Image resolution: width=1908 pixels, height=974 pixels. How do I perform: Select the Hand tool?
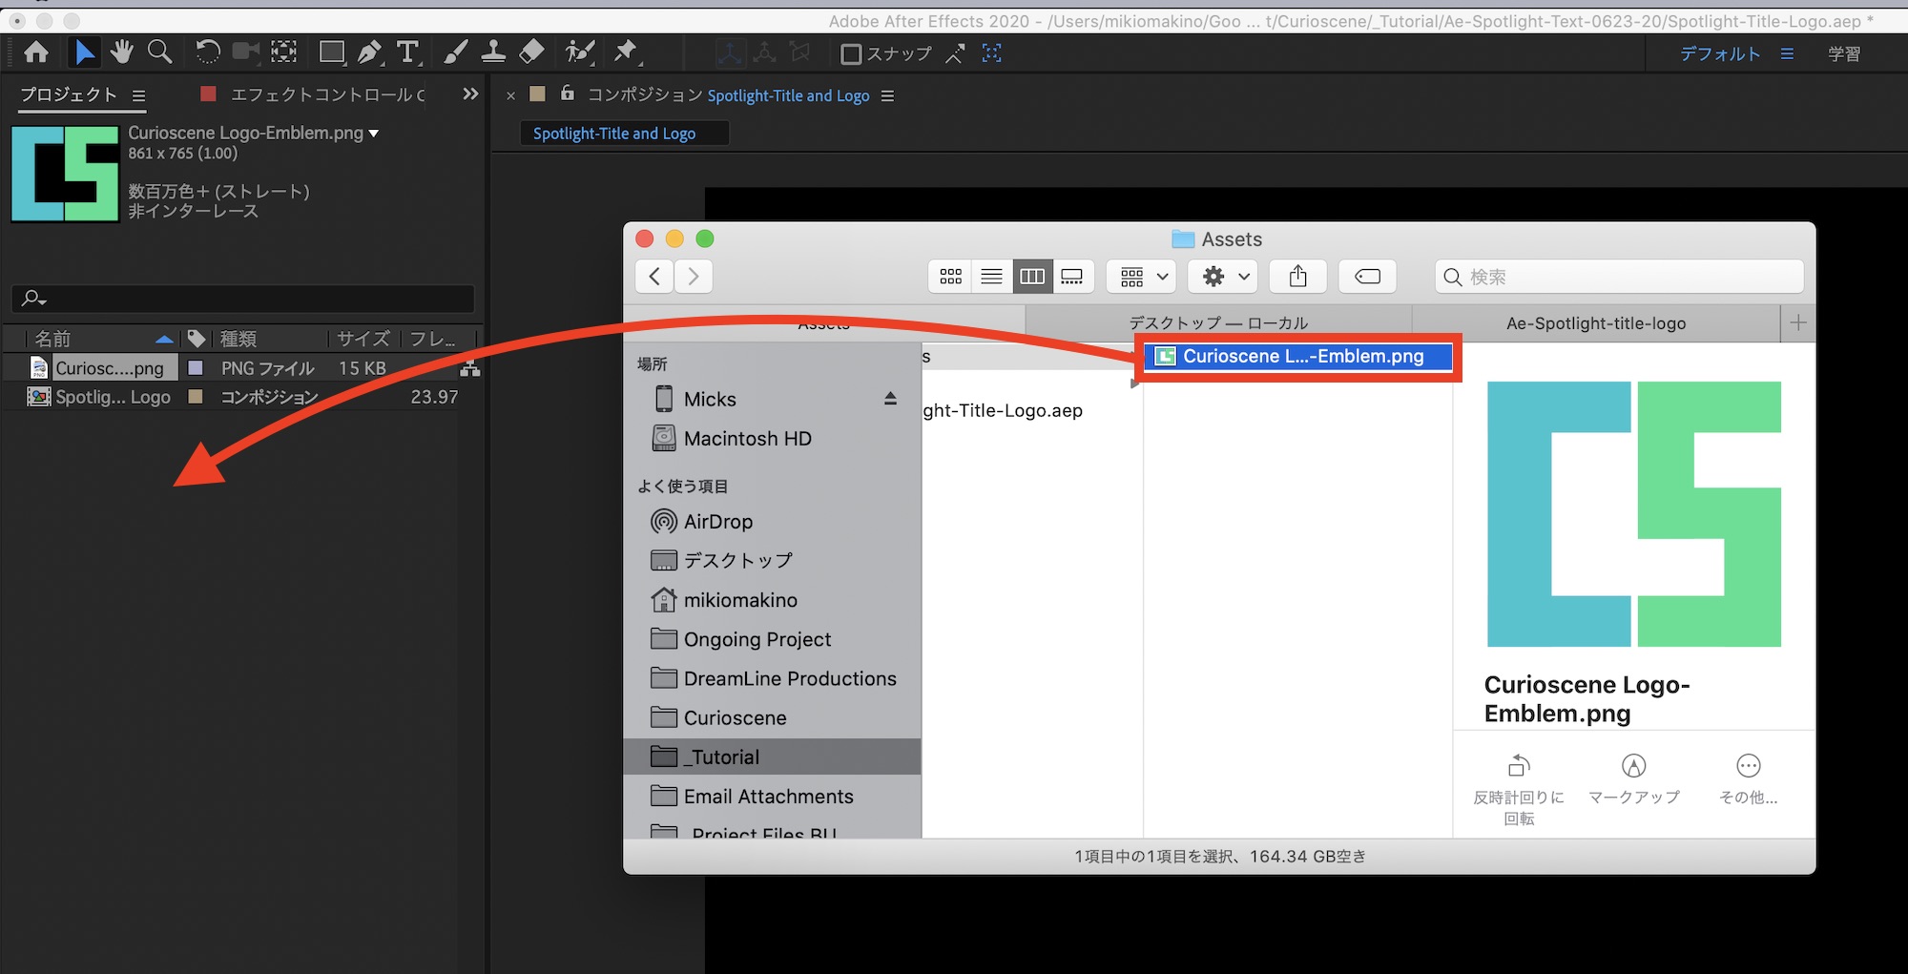(x=121, y=52)
